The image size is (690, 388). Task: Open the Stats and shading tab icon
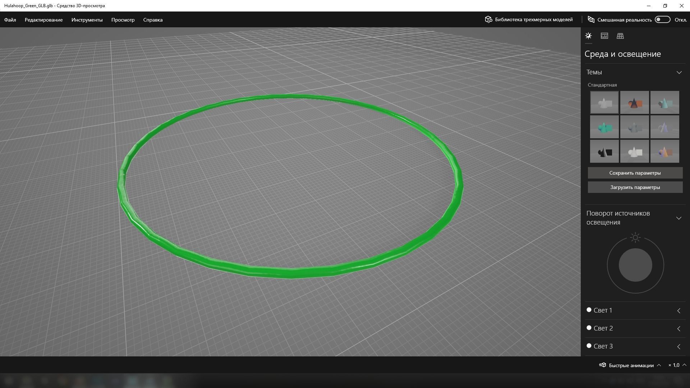[x=604, y=36]
